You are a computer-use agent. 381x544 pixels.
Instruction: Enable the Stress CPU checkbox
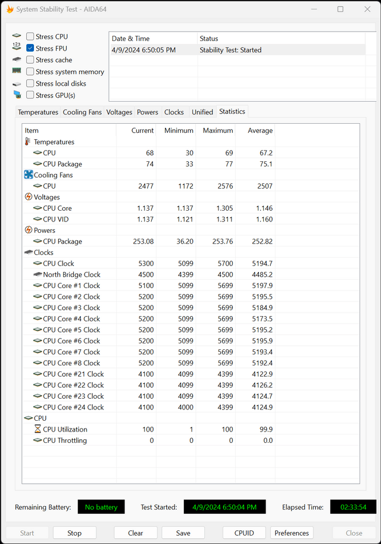(x=30, y=36)
